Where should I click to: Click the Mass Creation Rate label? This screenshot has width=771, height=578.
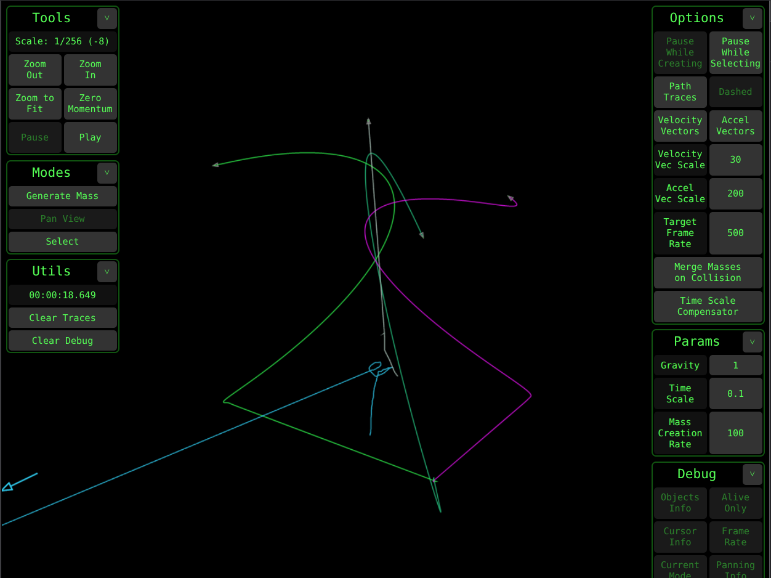click(680, 433)
